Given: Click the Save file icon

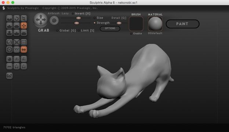Looking at the screenshot, I should pos(23,66).
